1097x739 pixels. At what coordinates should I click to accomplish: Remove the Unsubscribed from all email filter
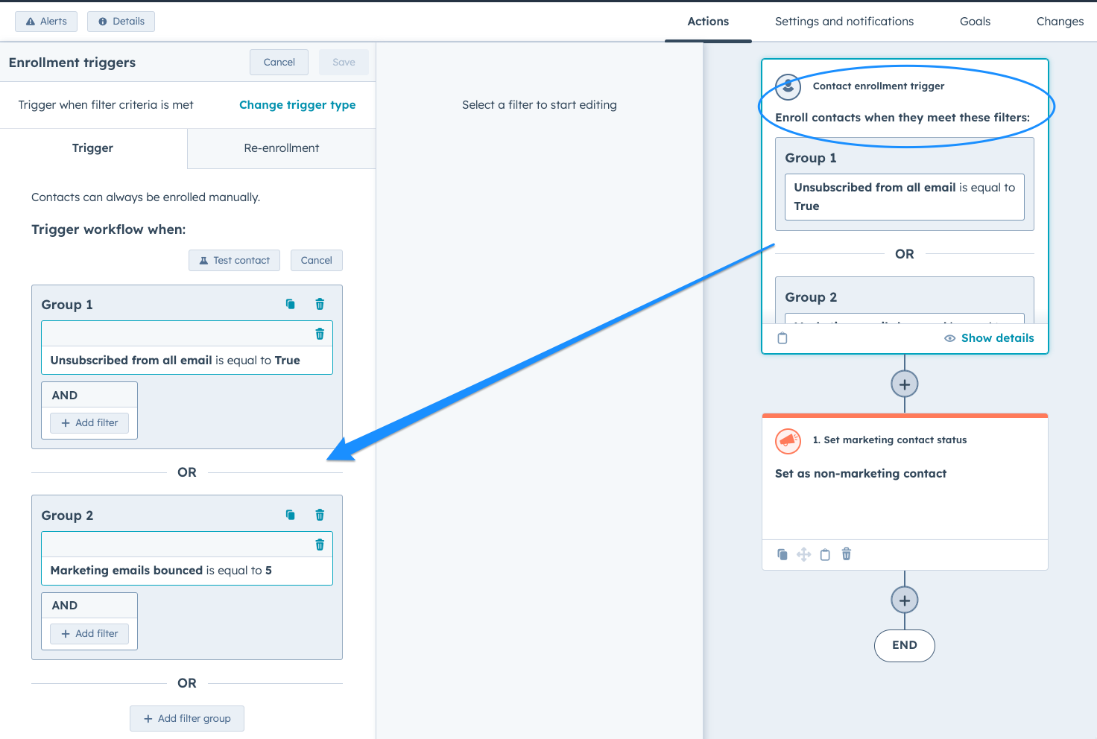click(320, 334)
